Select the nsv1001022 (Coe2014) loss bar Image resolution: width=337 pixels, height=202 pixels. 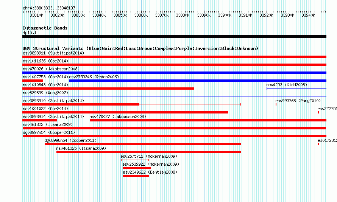125,112
